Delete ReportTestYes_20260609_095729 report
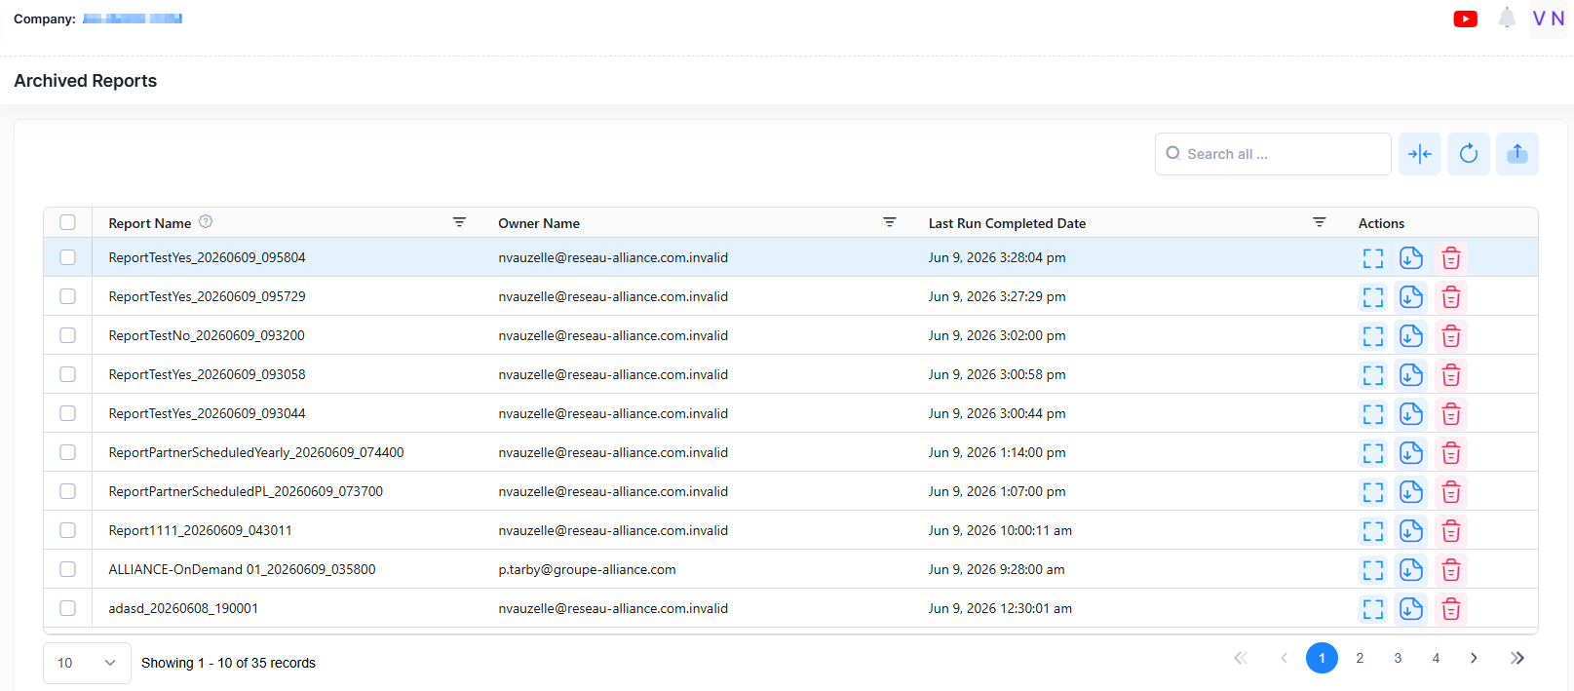This screenshot has width=1574, height=691. click(x=1451, y=297)
